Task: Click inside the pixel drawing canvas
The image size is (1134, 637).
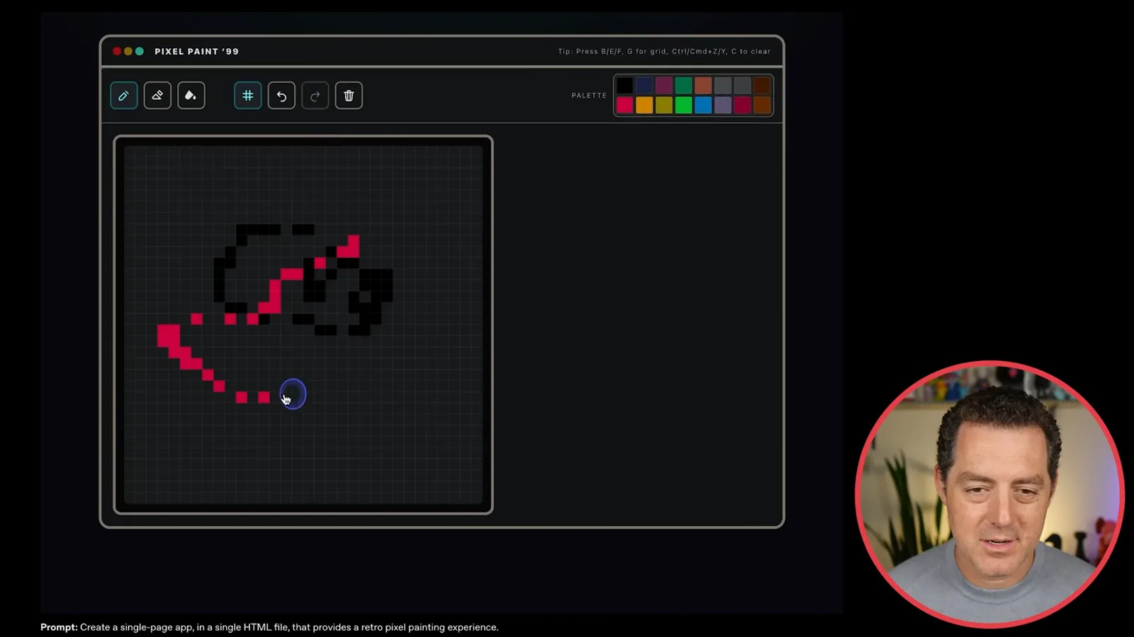Action: [303, 325]
